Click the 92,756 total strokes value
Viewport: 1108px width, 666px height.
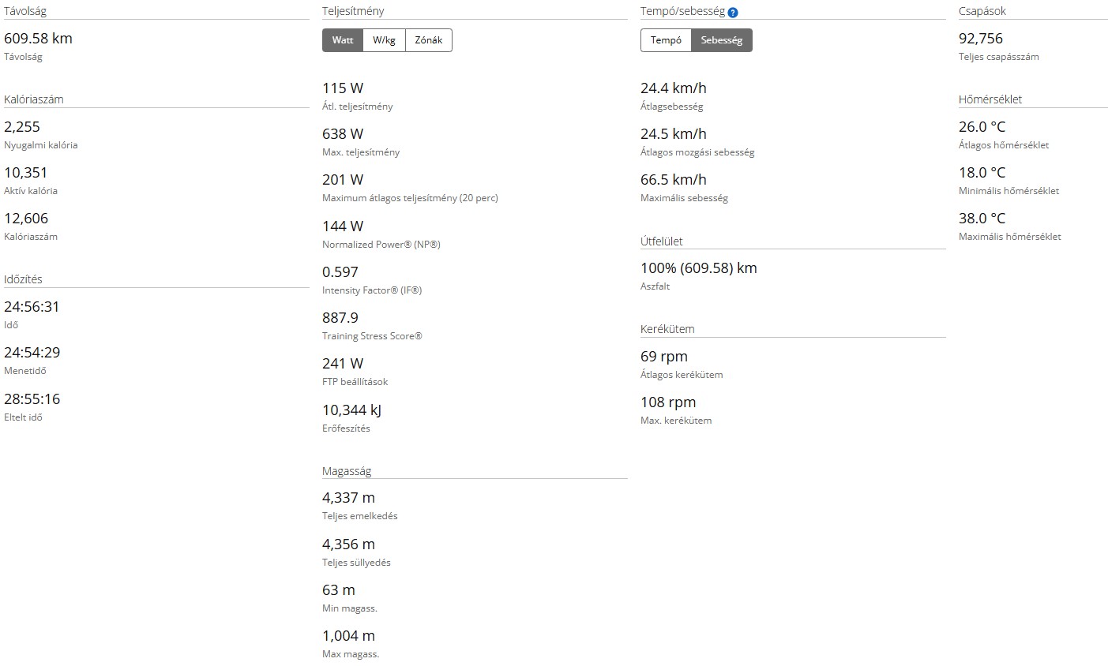click(981, 39)
